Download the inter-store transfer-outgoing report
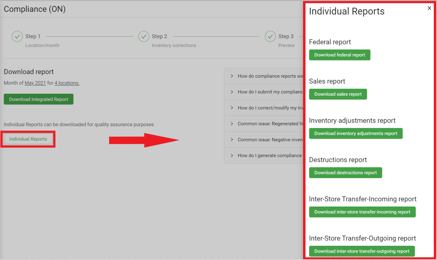437x260 pixels. [362, 251]
